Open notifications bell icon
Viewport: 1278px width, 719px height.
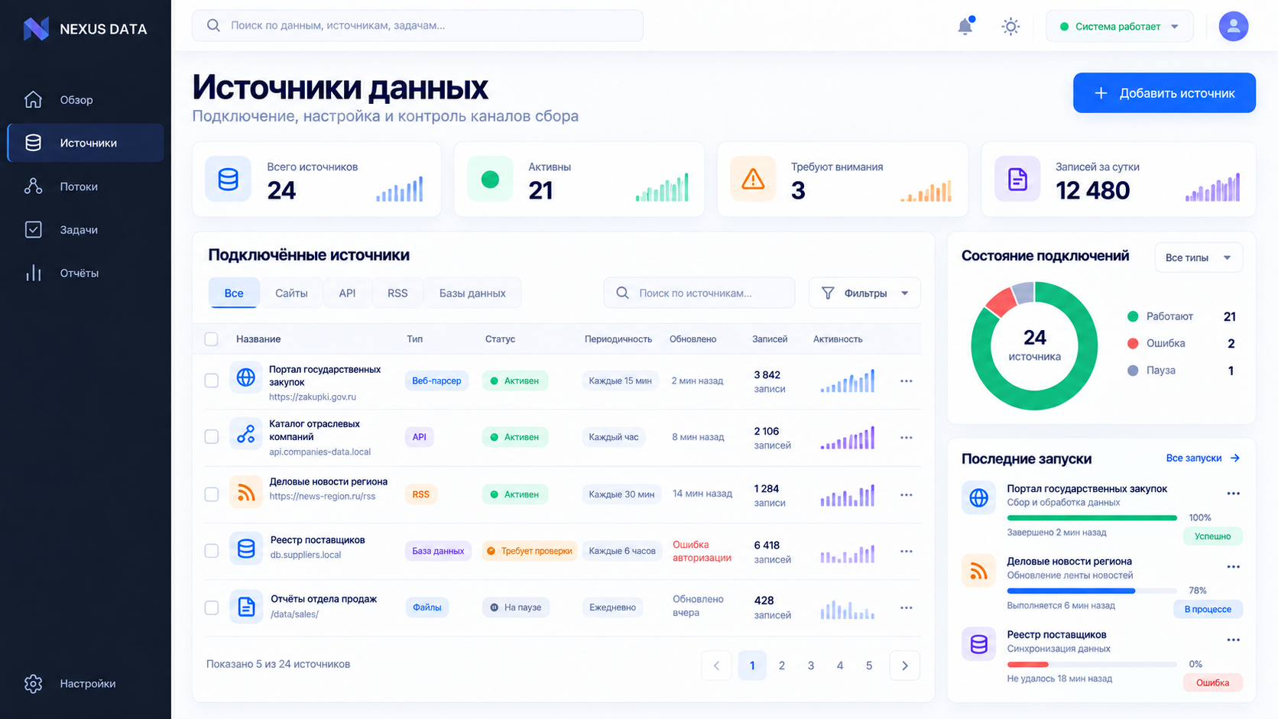tap(965, 26)
